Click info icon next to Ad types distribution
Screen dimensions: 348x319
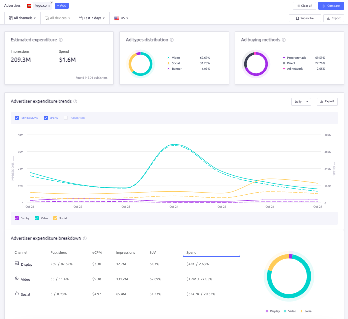point(172,40)
